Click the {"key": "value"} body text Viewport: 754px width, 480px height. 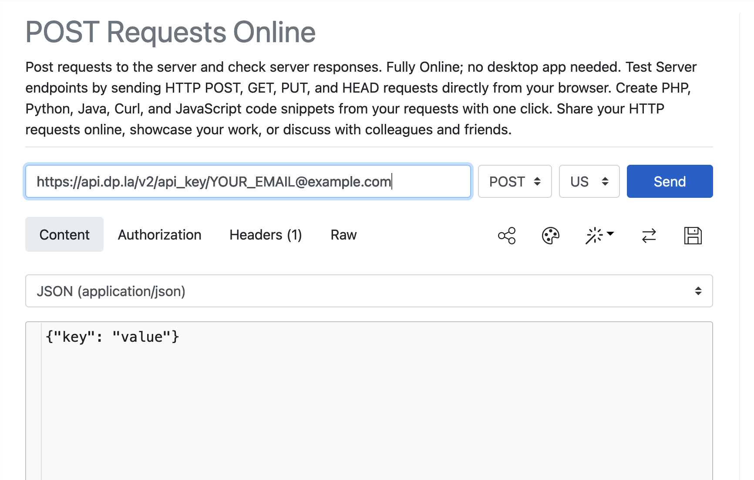[112, 337]
